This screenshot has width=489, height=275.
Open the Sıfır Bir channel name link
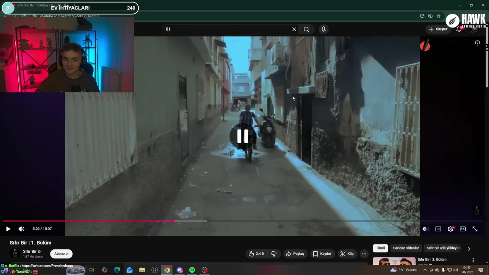click(x=29, y=251)
